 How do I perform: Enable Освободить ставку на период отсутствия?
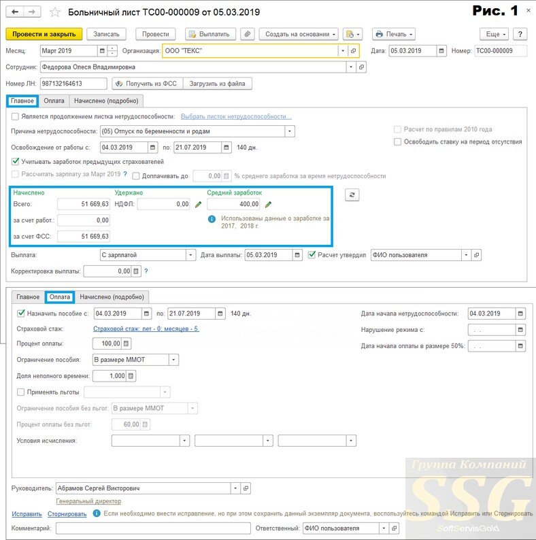[x=397, y=142]
